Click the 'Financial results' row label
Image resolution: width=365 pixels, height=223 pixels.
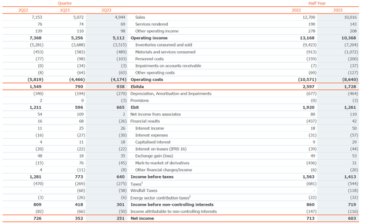[145, 121]
